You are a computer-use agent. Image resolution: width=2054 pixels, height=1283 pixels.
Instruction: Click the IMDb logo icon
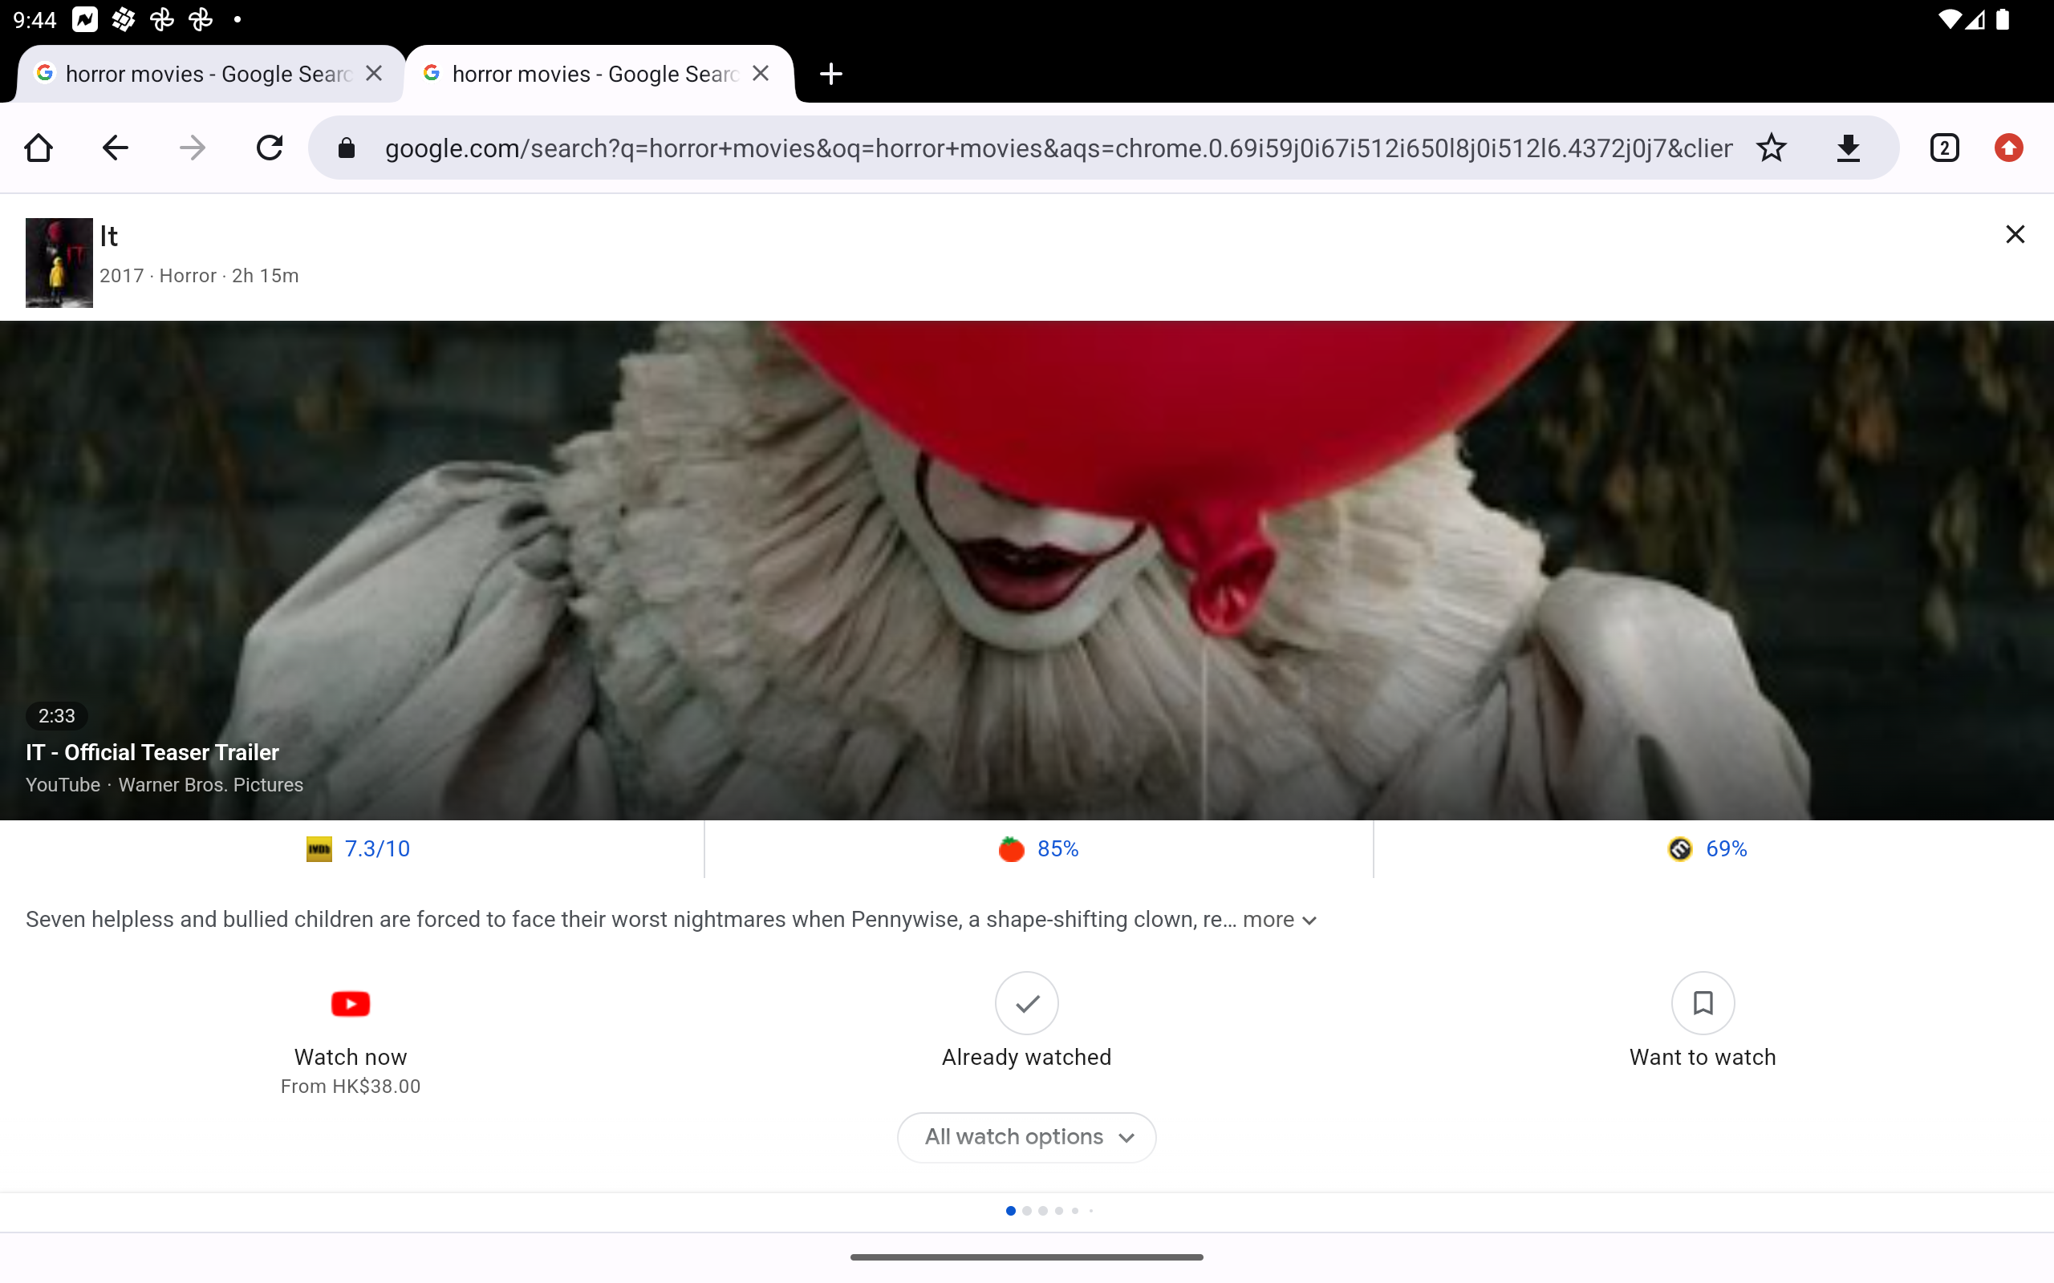pyautogui.click(x=319, y=848)
